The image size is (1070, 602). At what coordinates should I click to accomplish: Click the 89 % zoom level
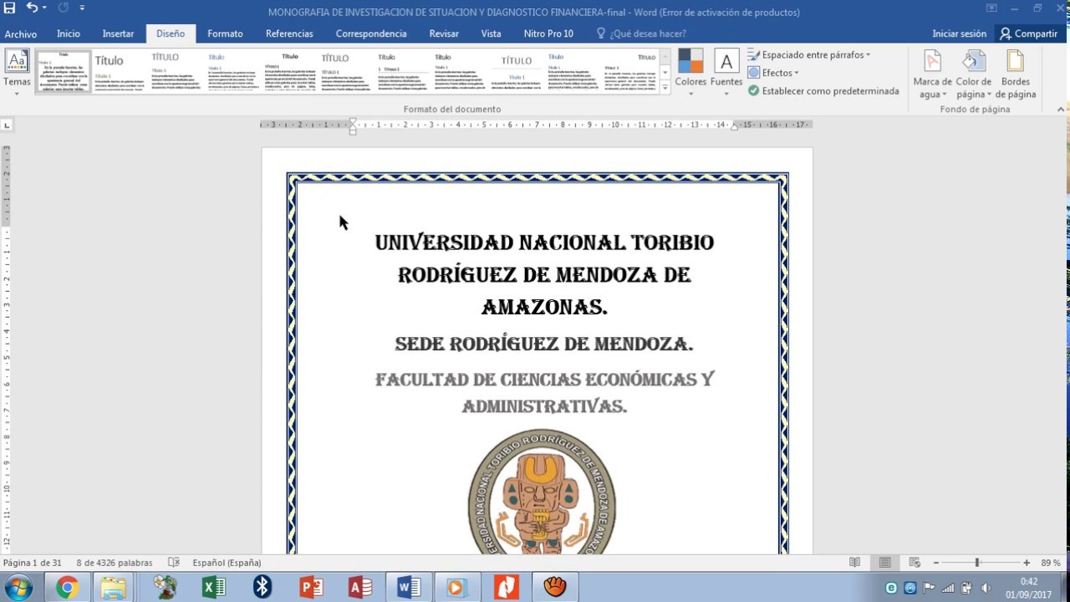pyautogui.click(x=1051, y=563)
